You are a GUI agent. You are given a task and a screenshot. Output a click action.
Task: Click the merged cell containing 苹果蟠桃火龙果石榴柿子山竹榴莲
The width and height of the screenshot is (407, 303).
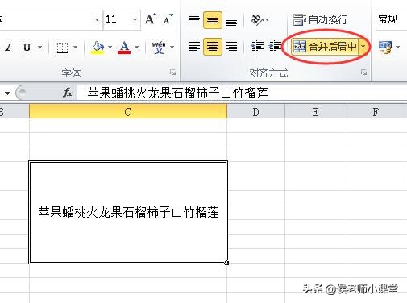pos(128,212)
